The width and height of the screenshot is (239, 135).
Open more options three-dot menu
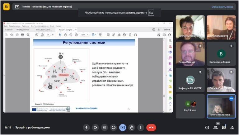coord(141,128)
